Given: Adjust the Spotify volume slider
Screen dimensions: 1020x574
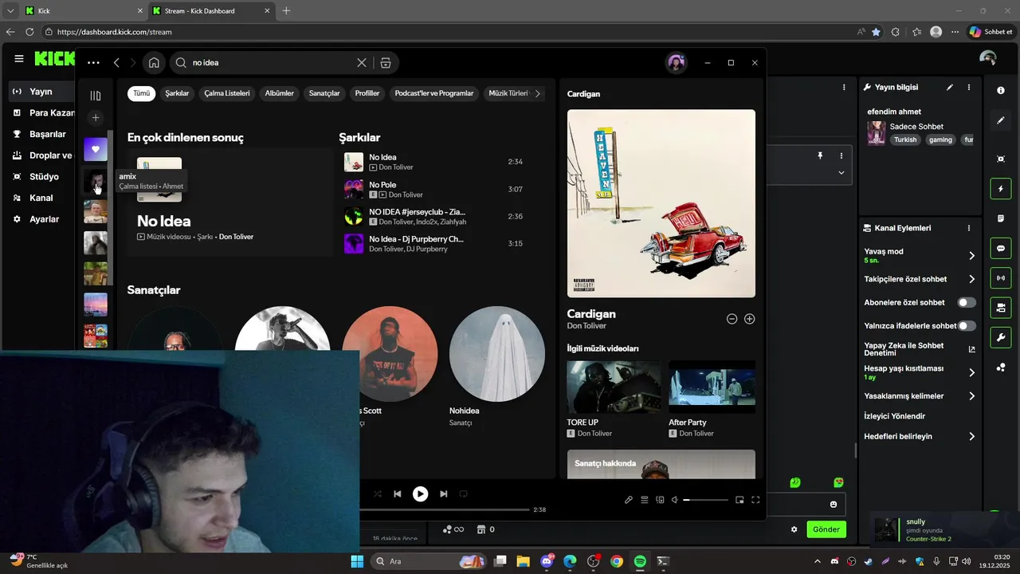Looking at the screenshot, I should [706, 500].
